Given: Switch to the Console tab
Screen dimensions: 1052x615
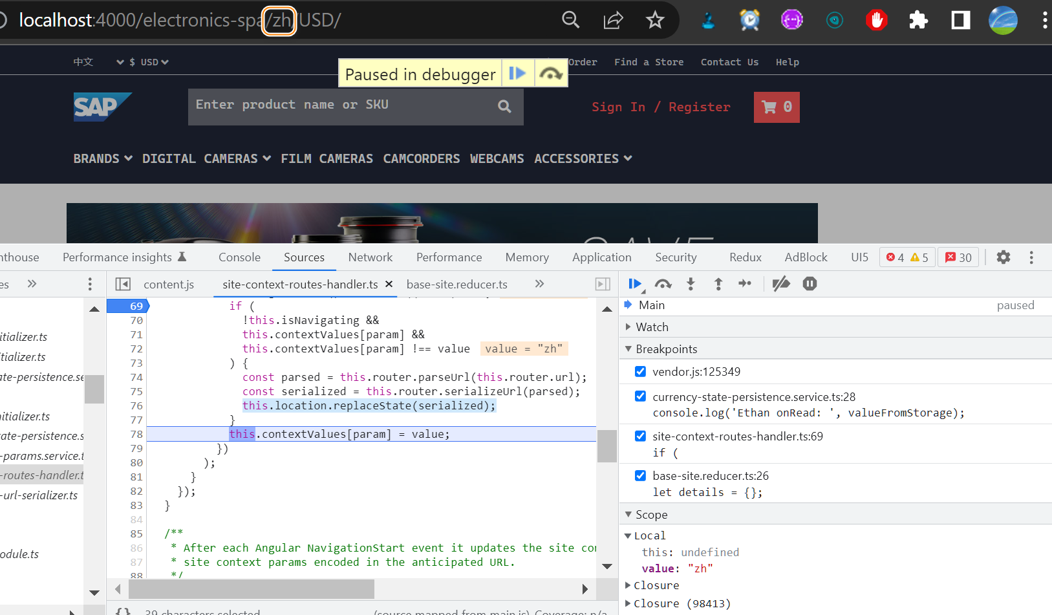Looking at the screenshot, I should 239,257.
